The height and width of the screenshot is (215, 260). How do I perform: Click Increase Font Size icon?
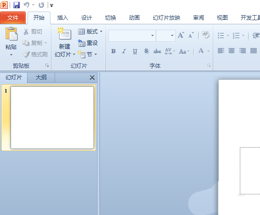tap(181, 35)
